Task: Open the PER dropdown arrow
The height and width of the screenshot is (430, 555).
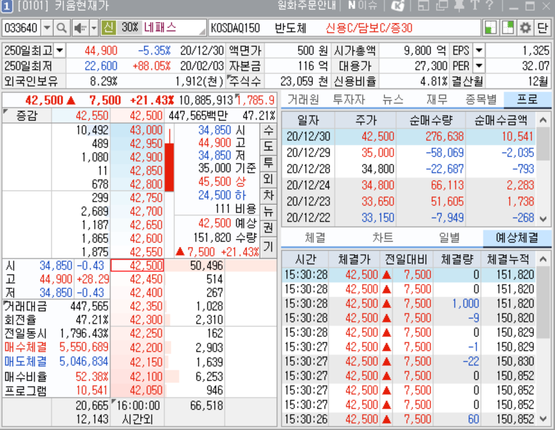Action: (x=479, y=66)
